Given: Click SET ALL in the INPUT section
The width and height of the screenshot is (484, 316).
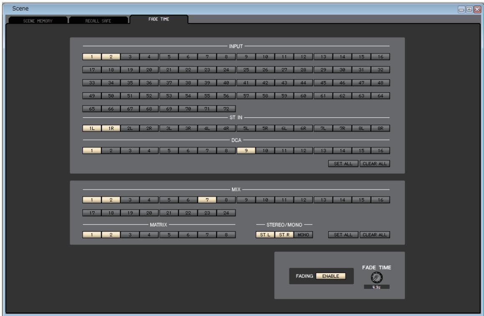Looking at the screenshot, I should 343,164.
